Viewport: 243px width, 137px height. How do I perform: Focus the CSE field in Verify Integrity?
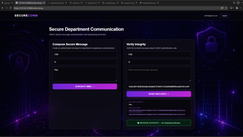point(159,54)
